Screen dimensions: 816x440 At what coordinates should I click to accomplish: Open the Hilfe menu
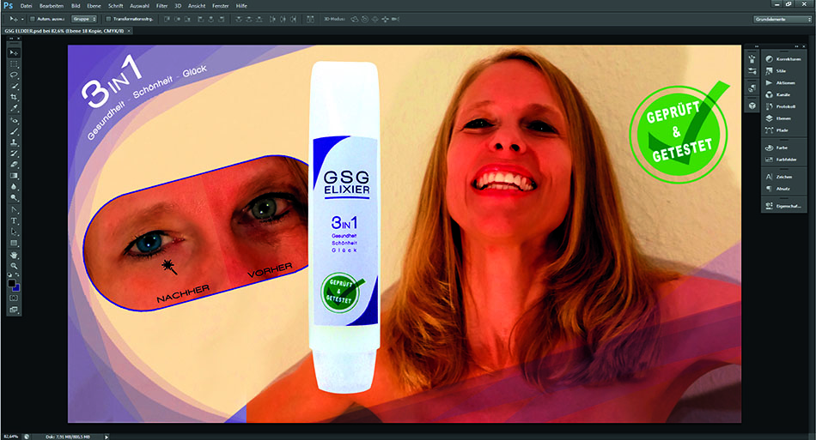[x=241, y=6]
